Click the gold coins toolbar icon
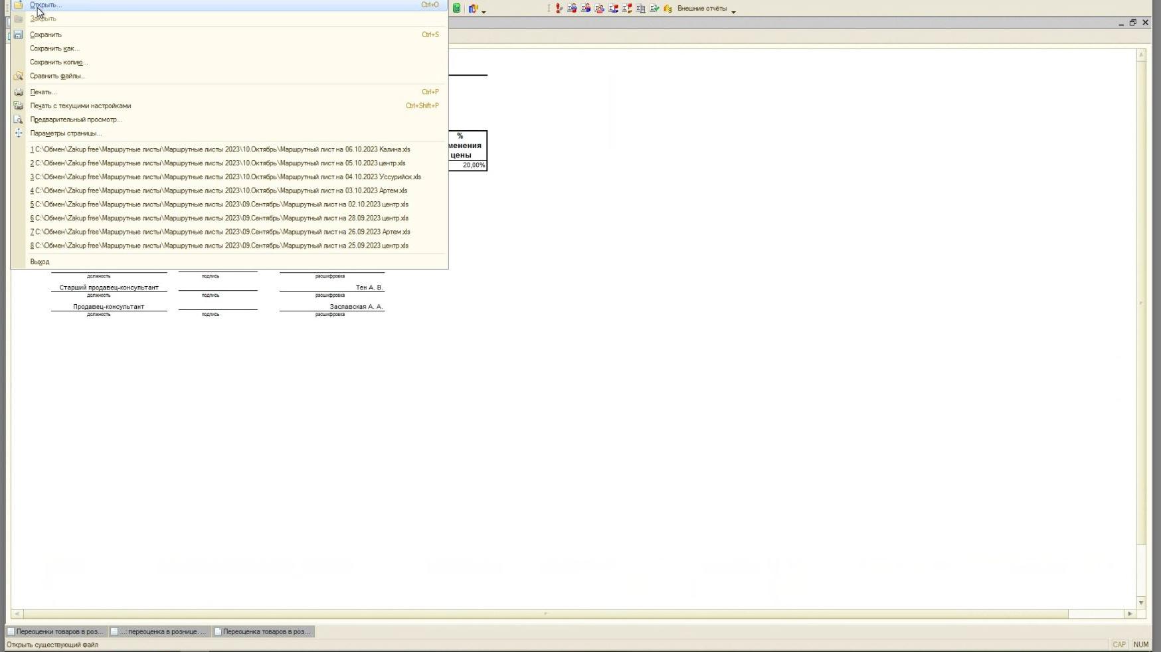This screenshot has width=1161, height=652. (668, 9)
